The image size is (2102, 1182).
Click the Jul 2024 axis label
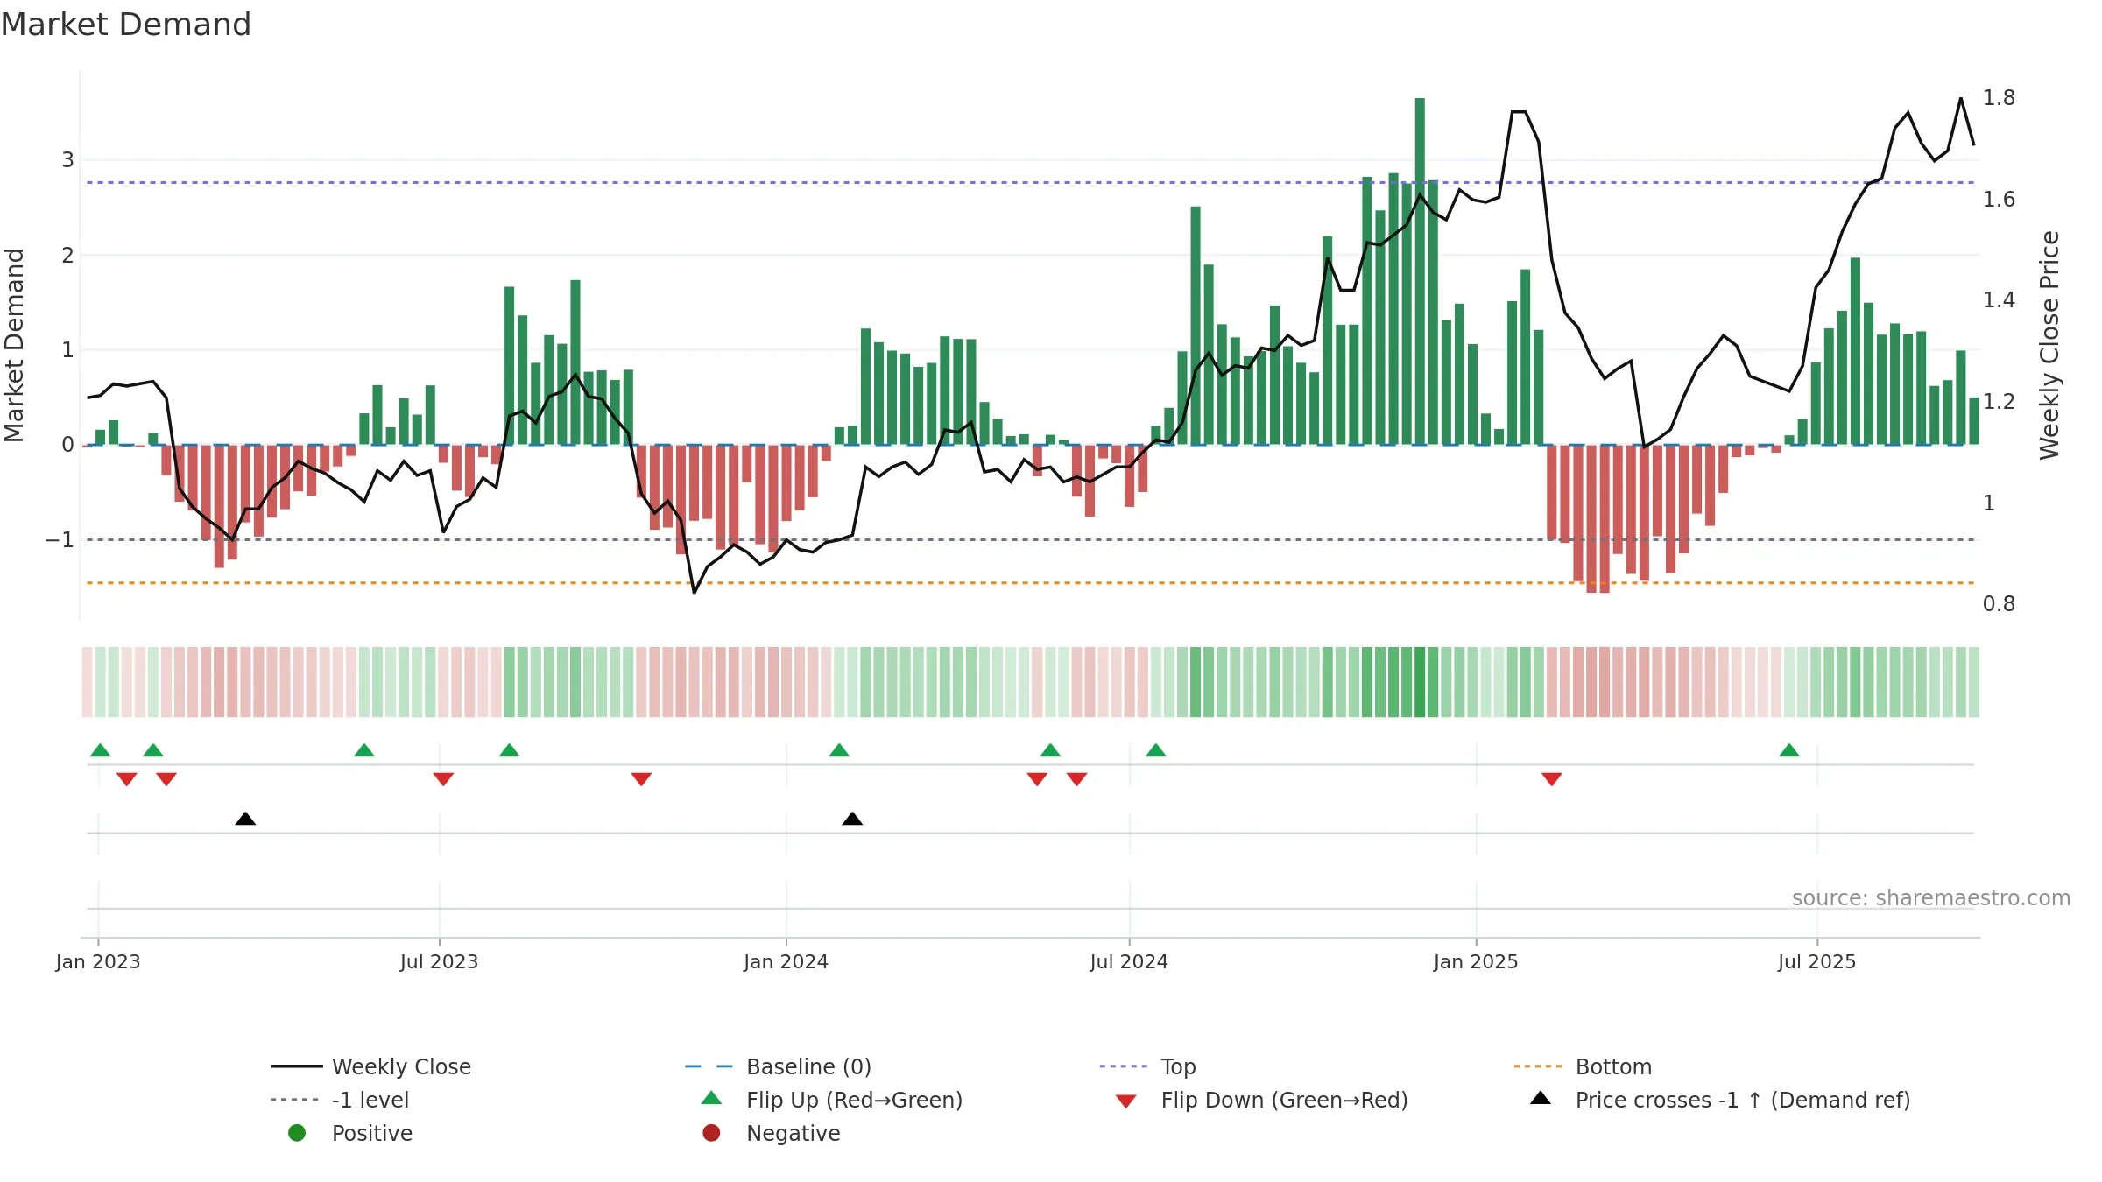click(1129, 961)
